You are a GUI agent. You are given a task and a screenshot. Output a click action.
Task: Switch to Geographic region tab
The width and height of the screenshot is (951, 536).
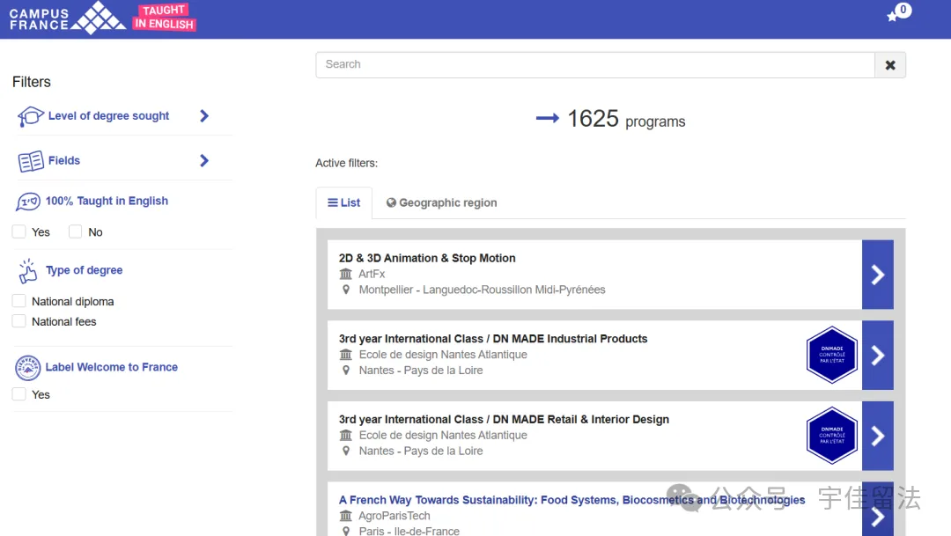441,203
